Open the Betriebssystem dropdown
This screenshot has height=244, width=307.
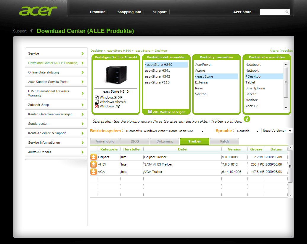pyautogui.click(x=165, y=131)
